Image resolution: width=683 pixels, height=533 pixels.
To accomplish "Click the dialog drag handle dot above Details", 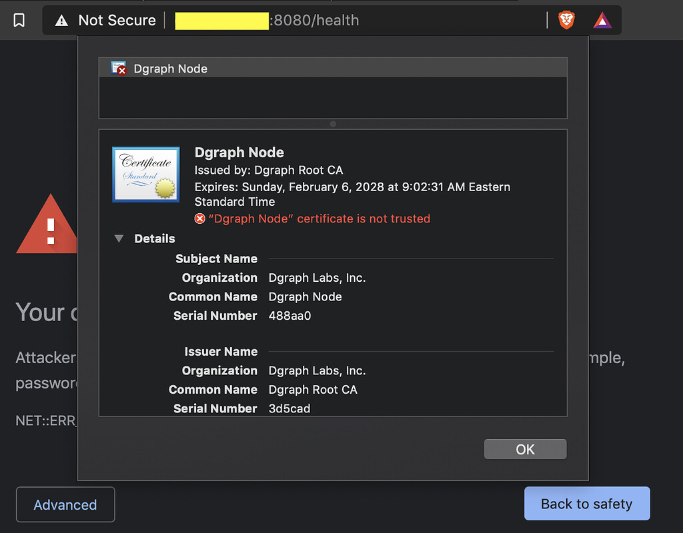I will (332, 124).
